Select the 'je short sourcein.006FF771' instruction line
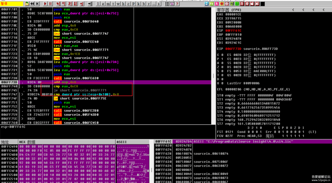 pyautogui.click(x=80, y=91)
